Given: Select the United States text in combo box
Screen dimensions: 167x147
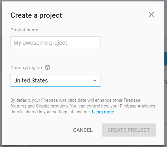Looking at the screenshot, I should coord(30,80).
